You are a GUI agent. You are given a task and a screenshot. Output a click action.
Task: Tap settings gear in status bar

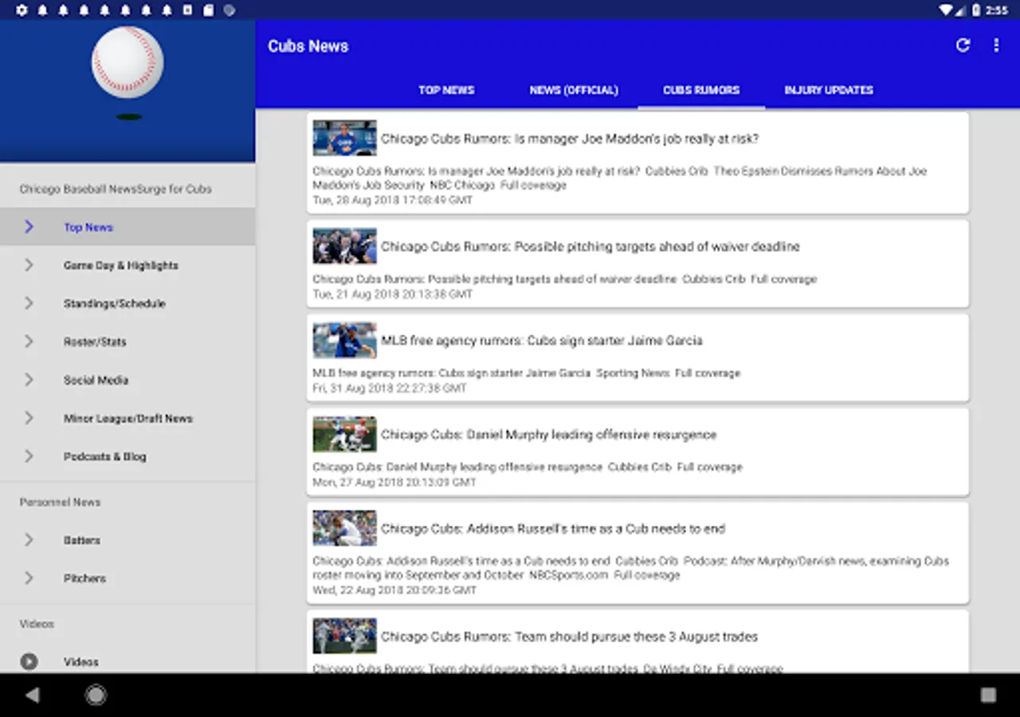click(x=22, y=10)
